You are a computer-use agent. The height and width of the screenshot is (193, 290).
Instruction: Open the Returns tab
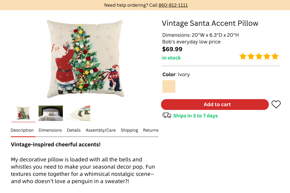(x=151, y=130)
